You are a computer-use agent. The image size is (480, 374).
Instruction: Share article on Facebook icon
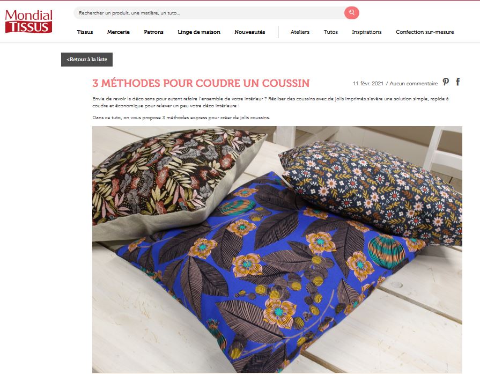(457, 82)
